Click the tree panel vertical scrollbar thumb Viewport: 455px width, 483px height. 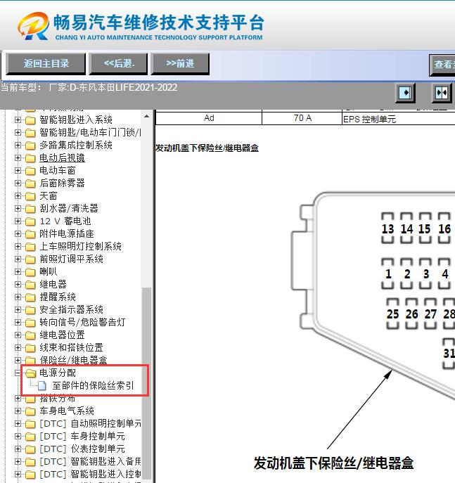147,382
